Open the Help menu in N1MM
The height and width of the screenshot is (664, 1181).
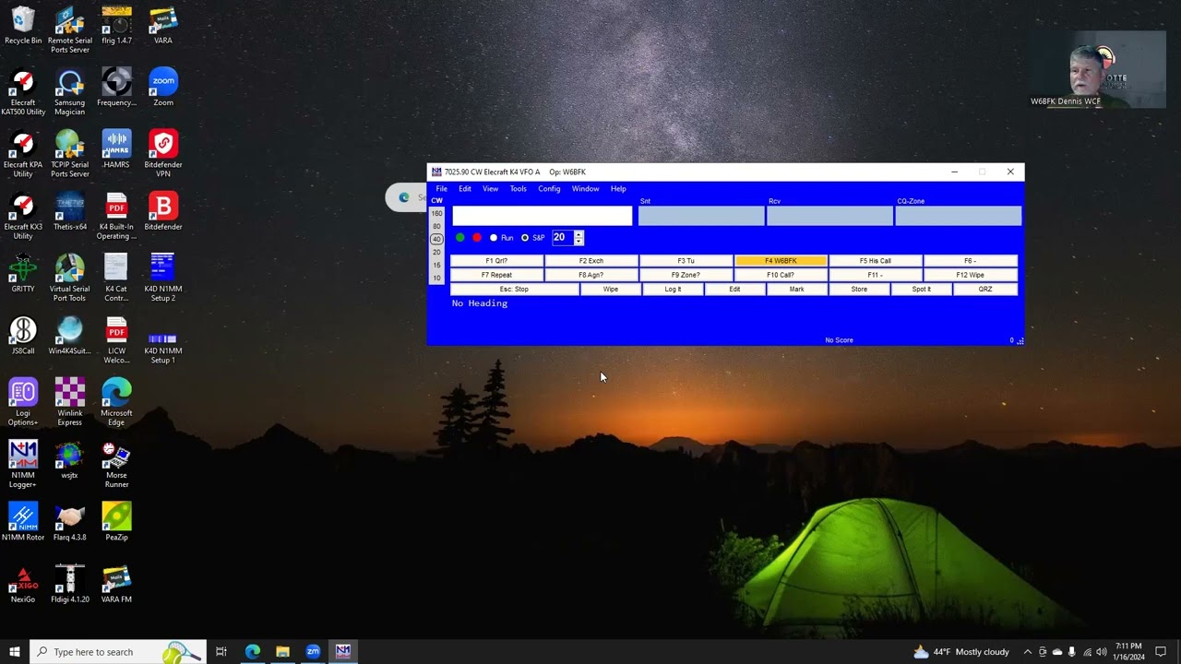tap(618, 189)
